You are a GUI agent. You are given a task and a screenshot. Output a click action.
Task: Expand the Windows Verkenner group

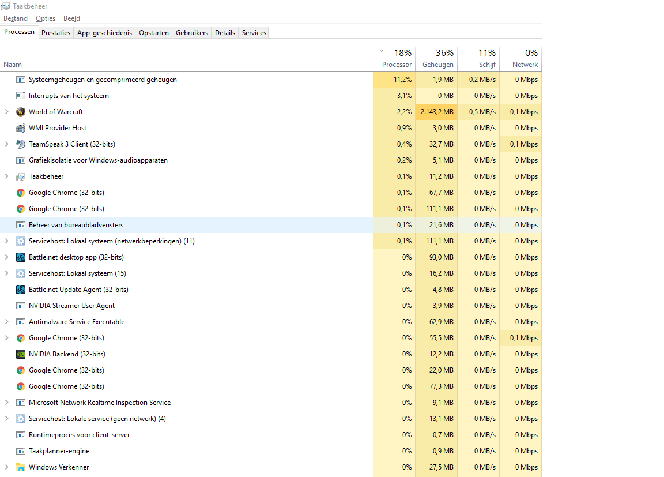coord(6,467)
